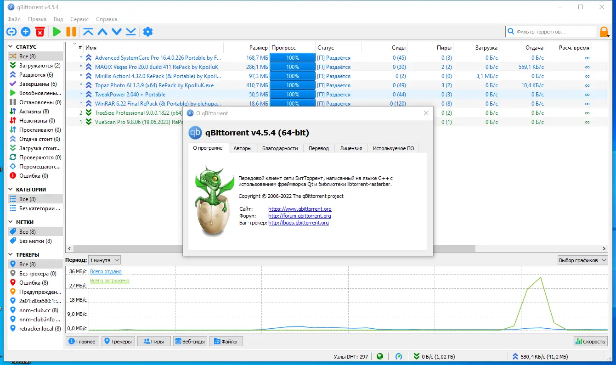
Task: Open the 'Выбор графиков' dropdown
Action: point(582,259)
